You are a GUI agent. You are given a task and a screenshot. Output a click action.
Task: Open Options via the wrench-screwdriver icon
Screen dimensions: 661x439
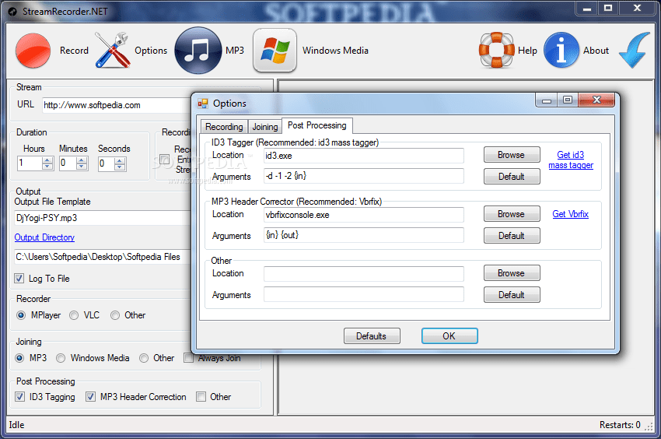click(x=112, y=51)
